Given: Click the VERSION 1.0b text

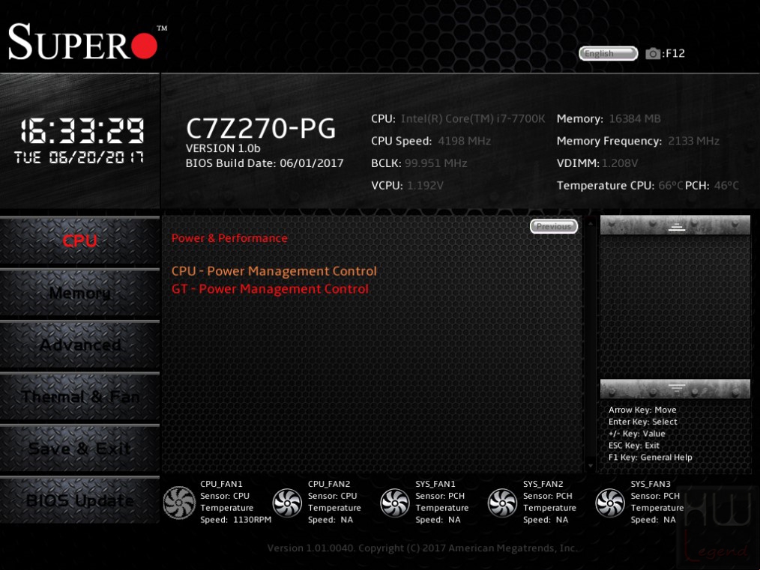Looking at the screenshot, I should click(223, 148).
